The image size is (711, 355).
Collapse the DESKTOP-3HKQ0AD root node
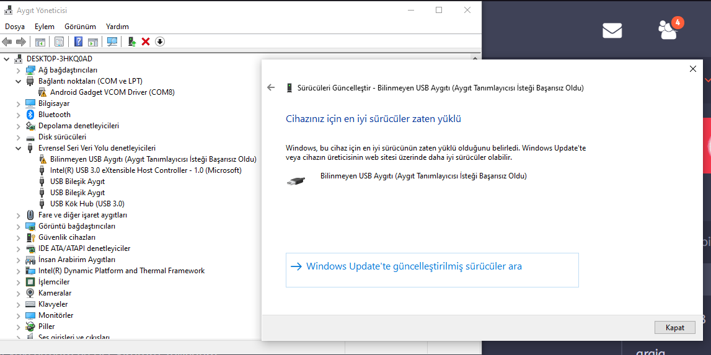(x=7, y=59)
